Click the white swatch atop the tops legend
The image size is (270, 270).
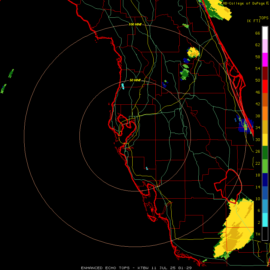click(x=265, y=33)
